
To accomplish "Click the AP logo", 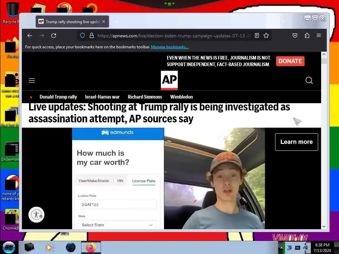I will click(169, 80).
